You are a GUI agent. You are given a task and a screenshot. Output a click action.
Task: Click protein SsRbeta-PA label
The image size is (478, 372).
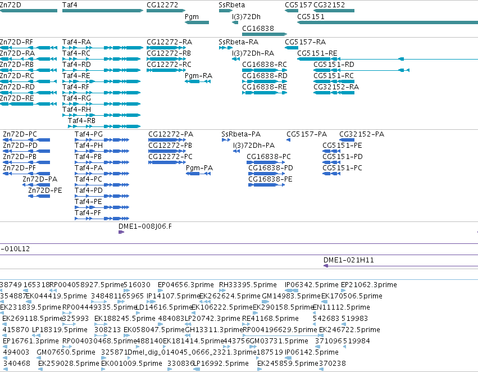[x=241, y=134]
